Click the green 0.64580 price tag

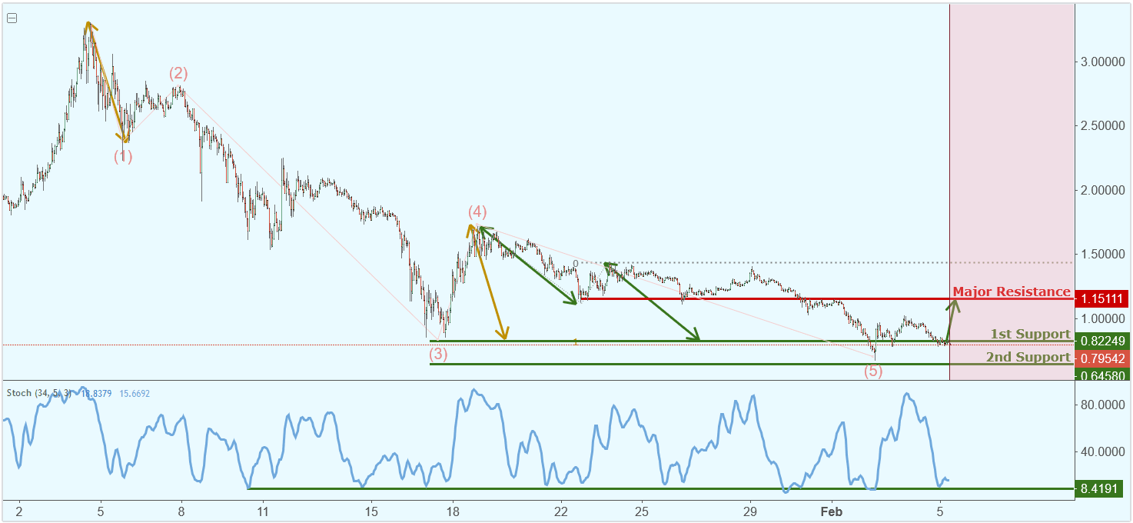point(1103,375)
